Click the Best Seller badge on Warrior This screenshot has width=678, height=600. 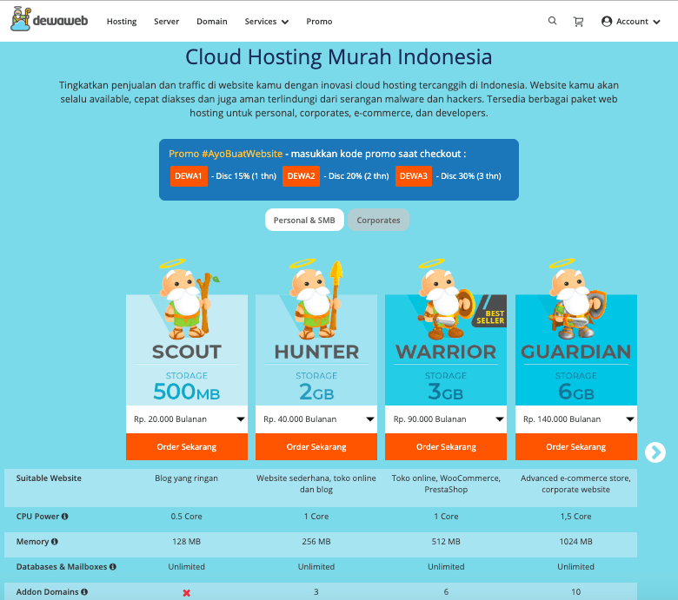pyautogui.click(x=489, y=312)
